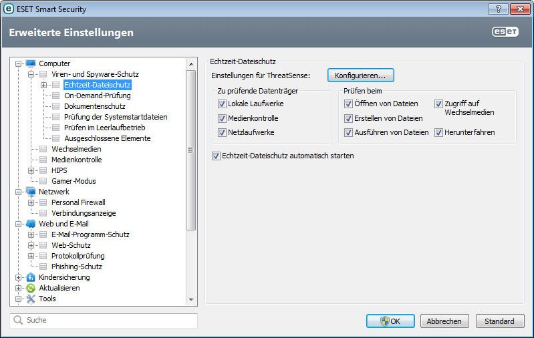Viewport: 534px width, 338px height.
Task: Expand the HIPS tree node
Action: click(x=31, y=170)
